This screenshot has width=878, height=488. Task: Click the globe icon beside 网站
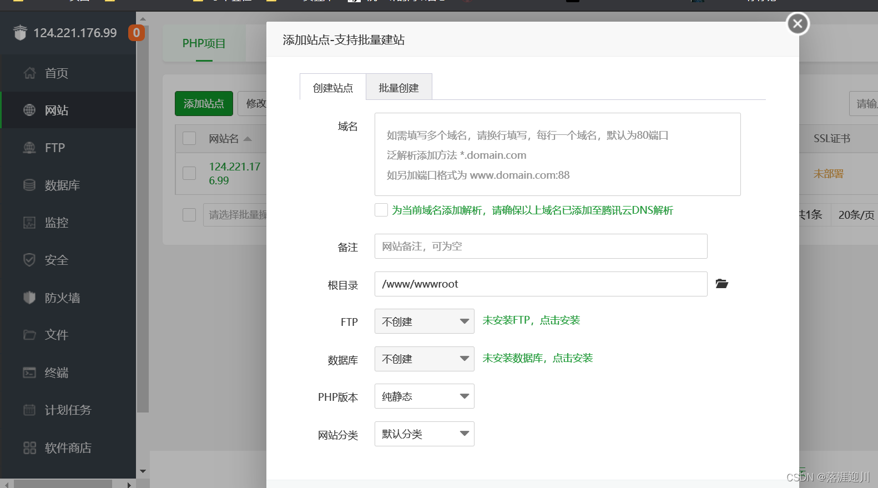pos(29,110)
